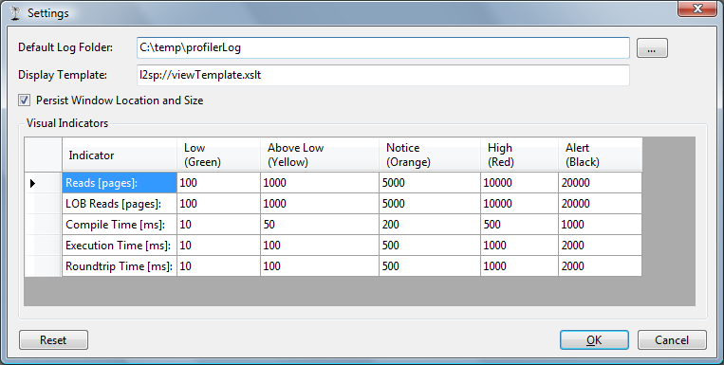Select Alert value 1000 in Compile Time row
This screenshot has width=724, height=365.
pyautogui.click(x=601, y=225)
